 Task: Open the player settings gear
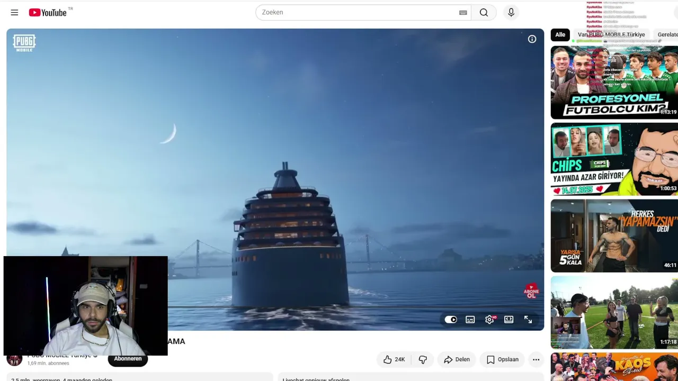point(489,320)
